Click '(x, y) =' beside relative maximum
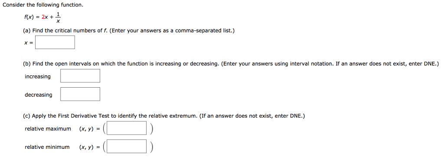Image resolution: width=444 pixels, height=164 pixels. pos(89,129)
